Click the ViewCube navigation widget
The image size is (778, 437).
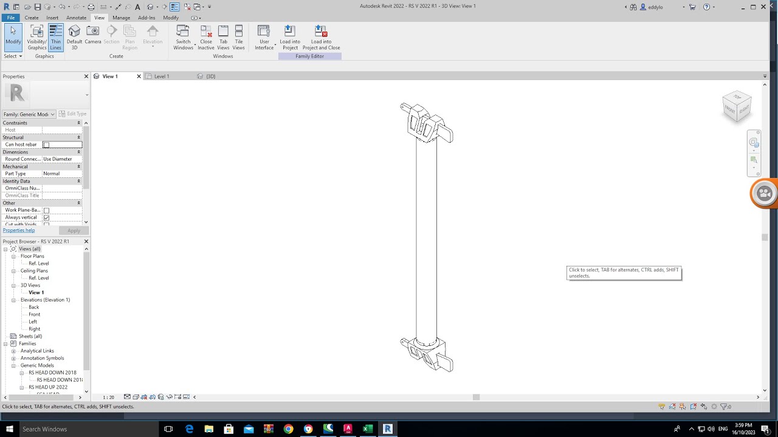click(737, 106)
